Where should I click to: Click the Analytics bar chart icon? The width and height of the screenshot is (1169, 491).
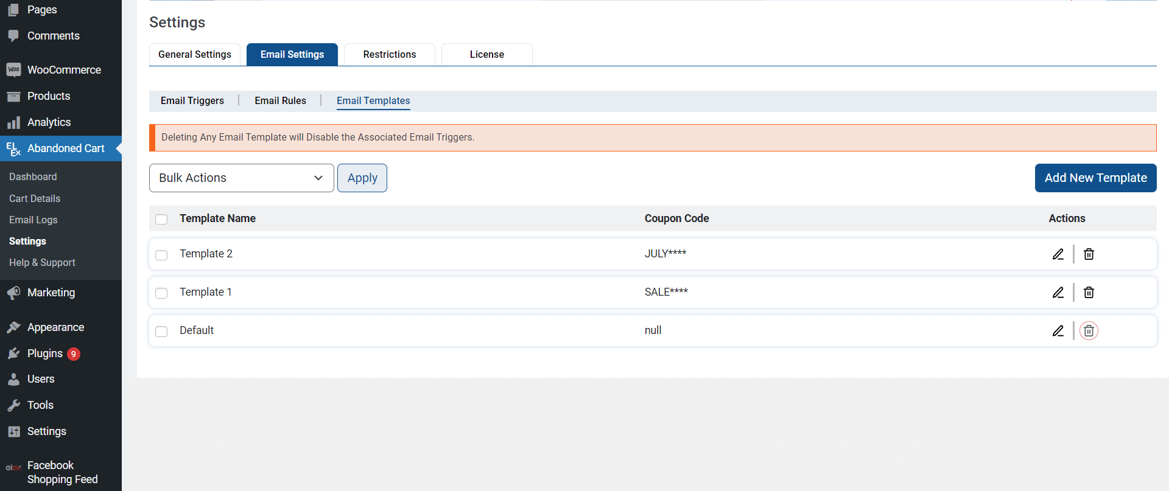click(13, 122)
